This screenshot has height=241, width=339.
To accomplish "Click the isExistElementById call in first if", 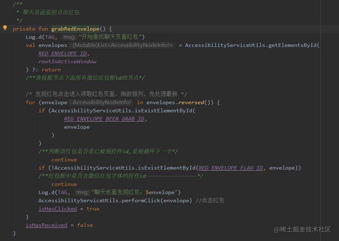I will coord(163,111).
